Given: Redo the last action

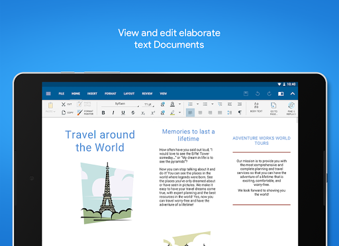Looking at the screenshot, I should (269, 94).
